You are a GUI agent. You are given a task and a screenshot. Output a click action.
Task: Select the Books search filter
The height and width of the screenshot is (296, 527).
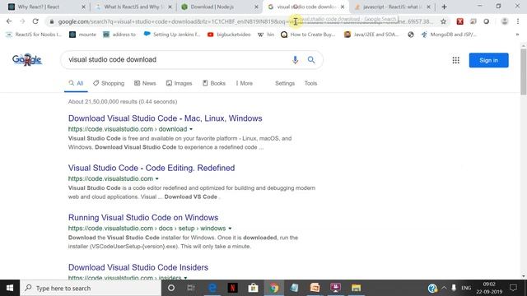click(214, 83)
